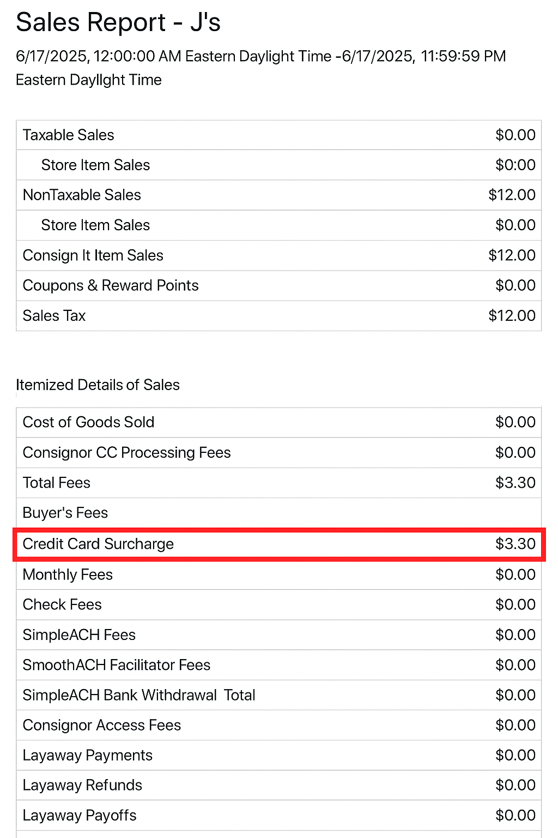Image resolution: width=558 pixels, height=838 pixels.
Task: Click the Buyer's Fees row
Action: (x=278, y=513)
